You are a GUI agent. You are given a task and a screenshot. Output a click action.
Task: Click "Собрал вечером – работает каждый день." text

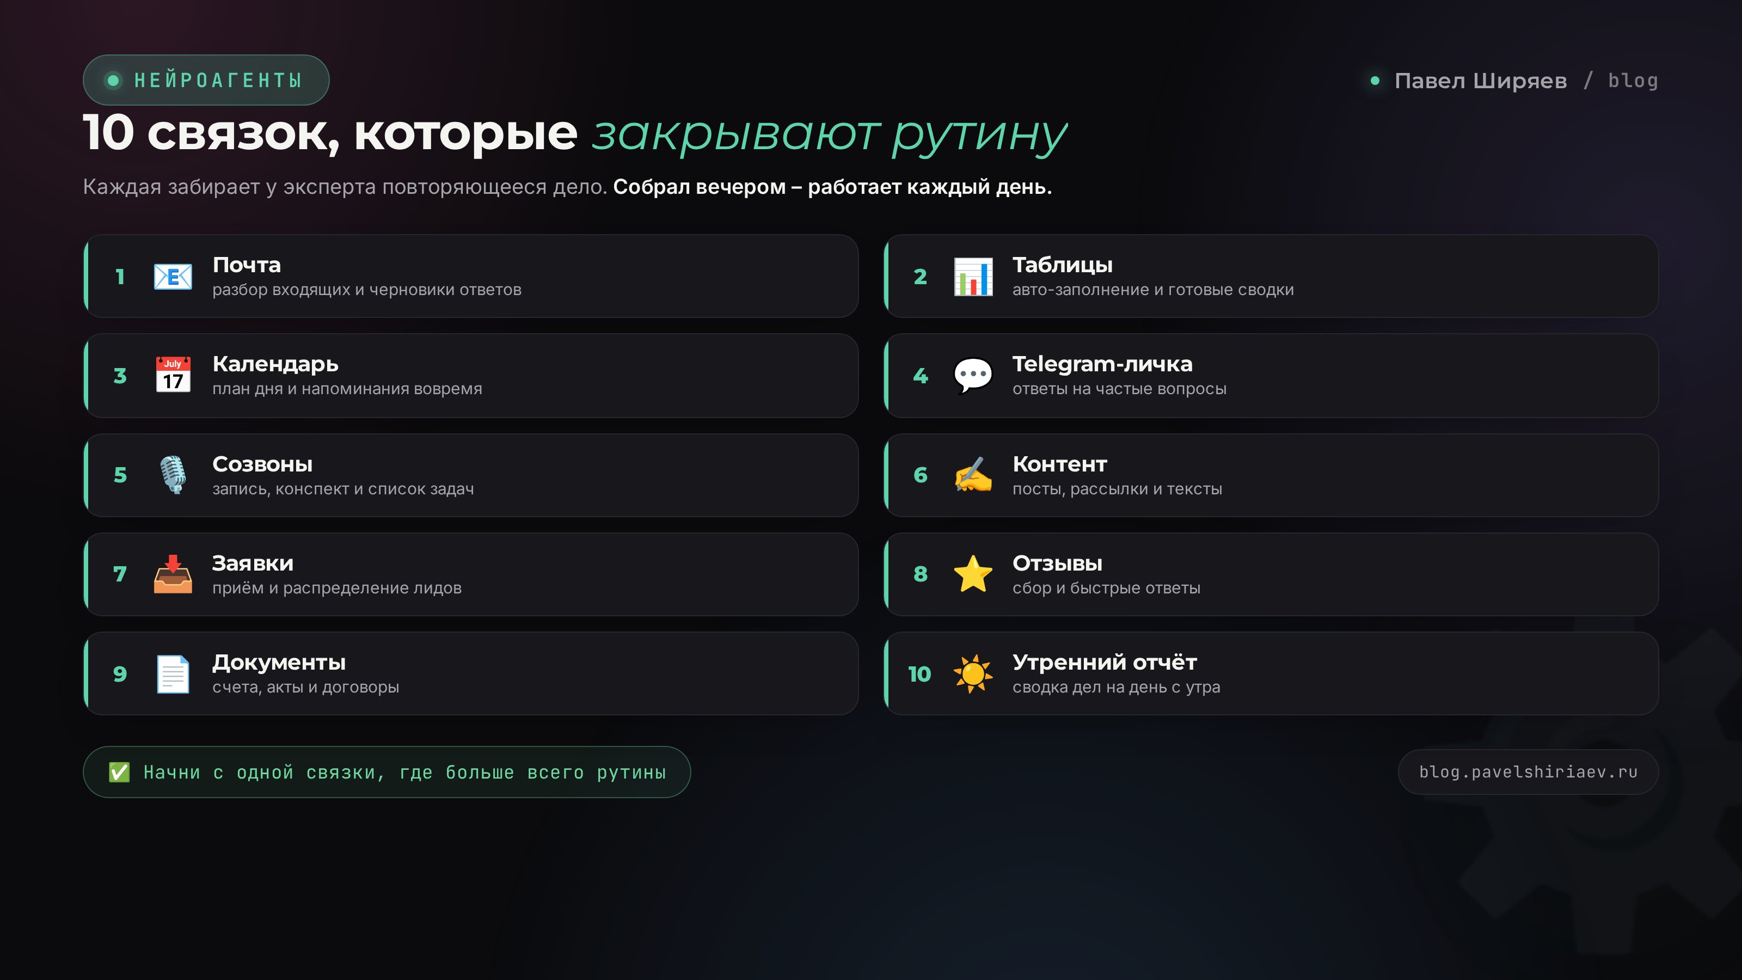click(832, 187)
